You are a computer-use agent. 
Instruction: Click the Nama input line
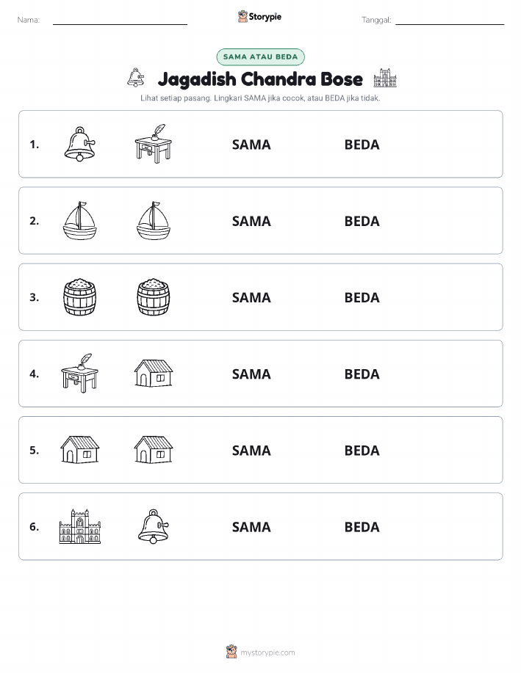120,21
